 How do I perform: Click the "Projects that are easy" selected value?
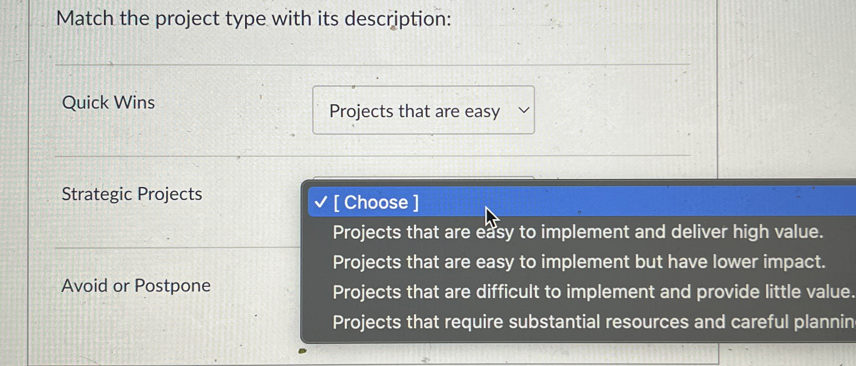(414, 111)
